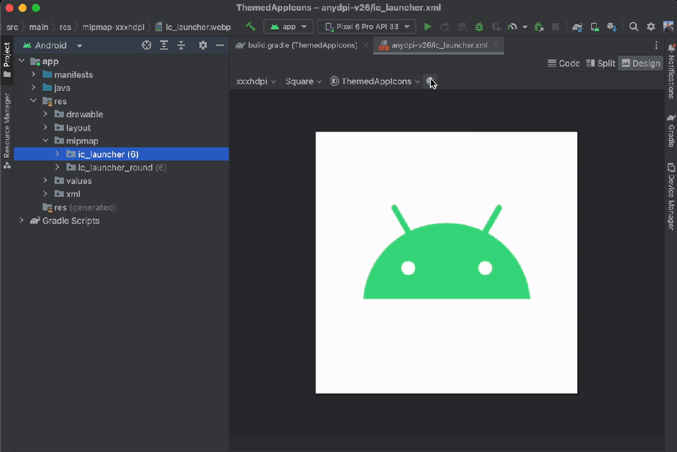Click mipmap-xxxhdpi breadcrumb
The image size is (677, 452).
(113, 27)
